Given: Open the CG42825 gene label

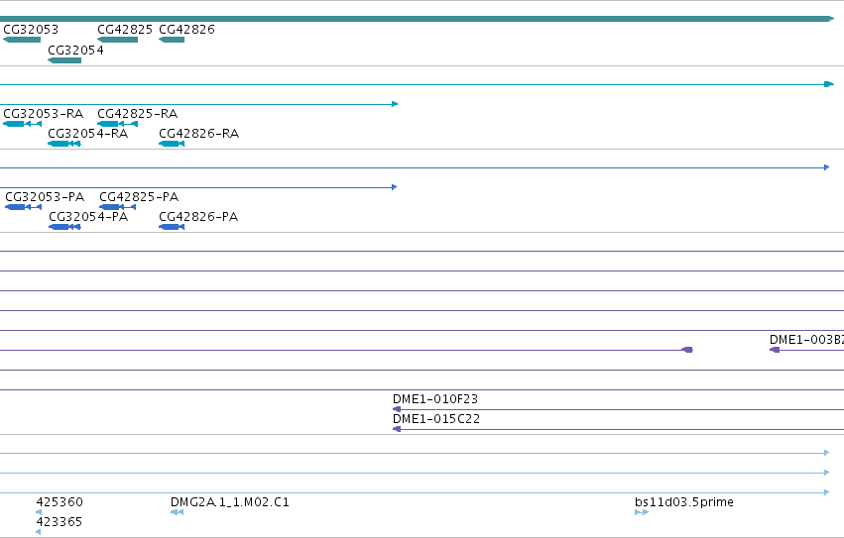Looking at the screenshot, I should pos(125,30).
